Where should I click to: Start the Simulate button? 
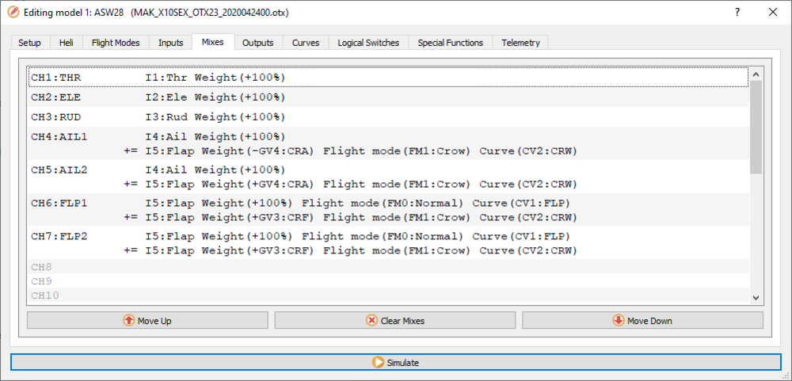(x=396, y=362)
